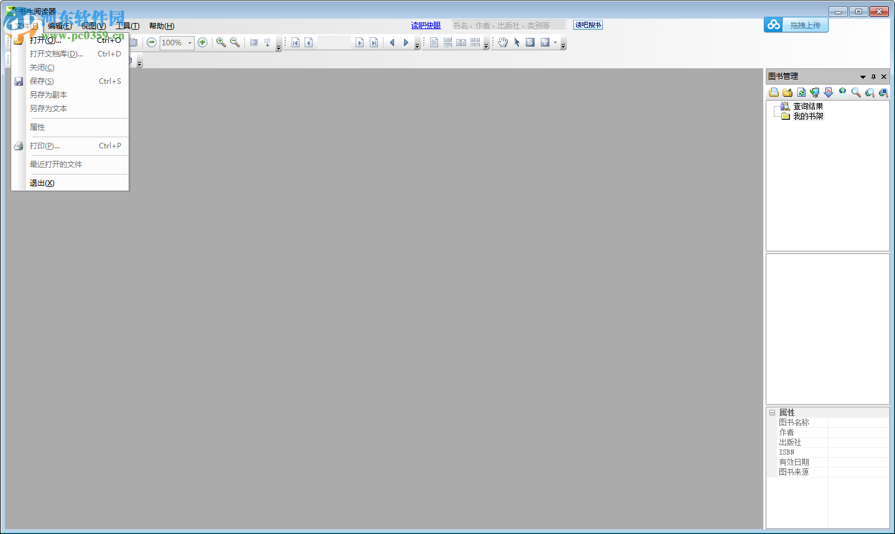Click the refresh document icon in book management

[801, 93]
